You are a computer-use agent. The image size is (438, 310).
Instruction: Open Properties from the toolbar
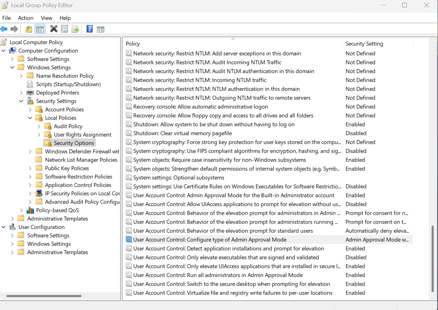64,29
